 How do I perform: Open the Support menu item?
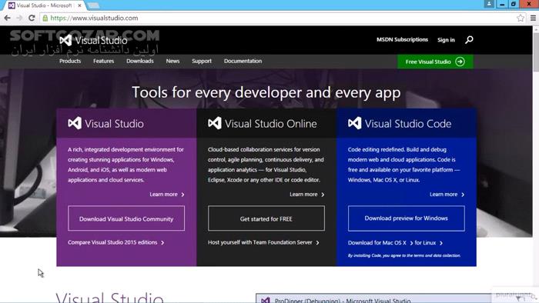pyautogui.click(x=202, y=61)
